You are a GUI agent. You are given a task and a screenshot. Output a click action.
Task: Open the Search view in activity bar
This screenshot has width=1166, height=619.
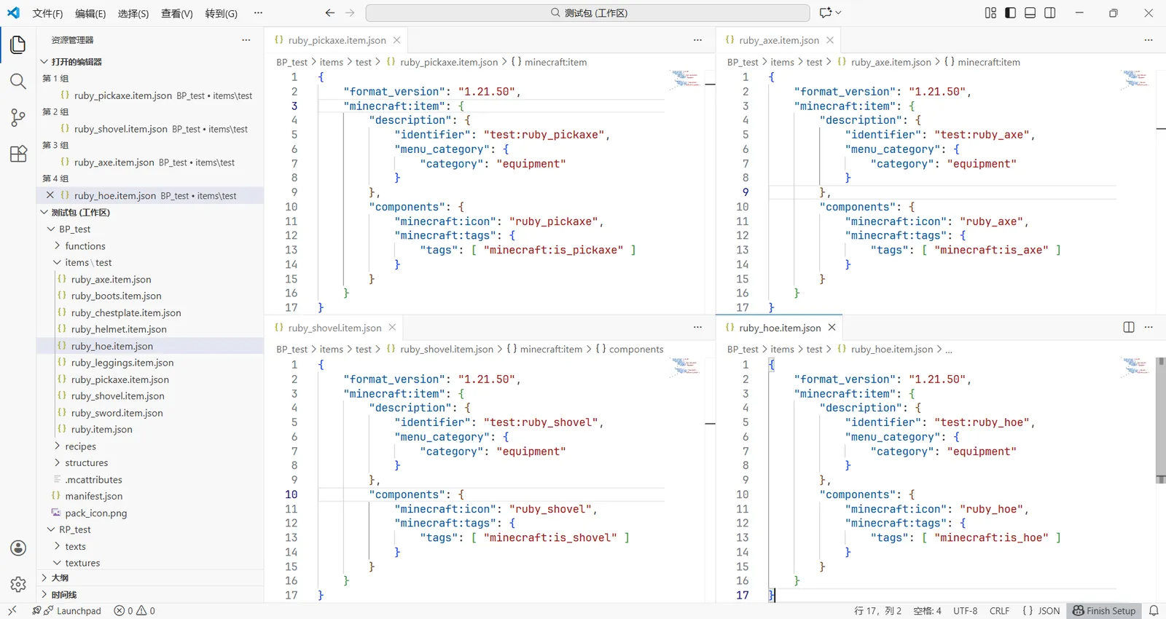(x=18, y=81)
